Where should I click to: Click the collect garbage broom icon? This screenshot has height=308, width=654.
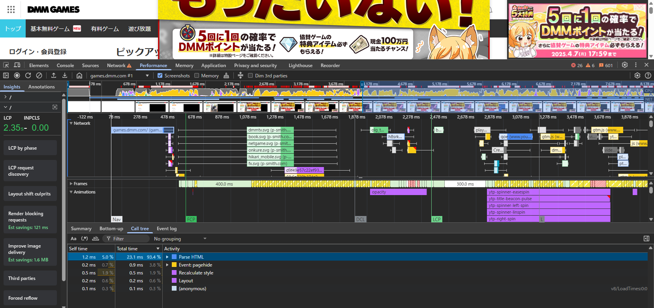[226, 75]
